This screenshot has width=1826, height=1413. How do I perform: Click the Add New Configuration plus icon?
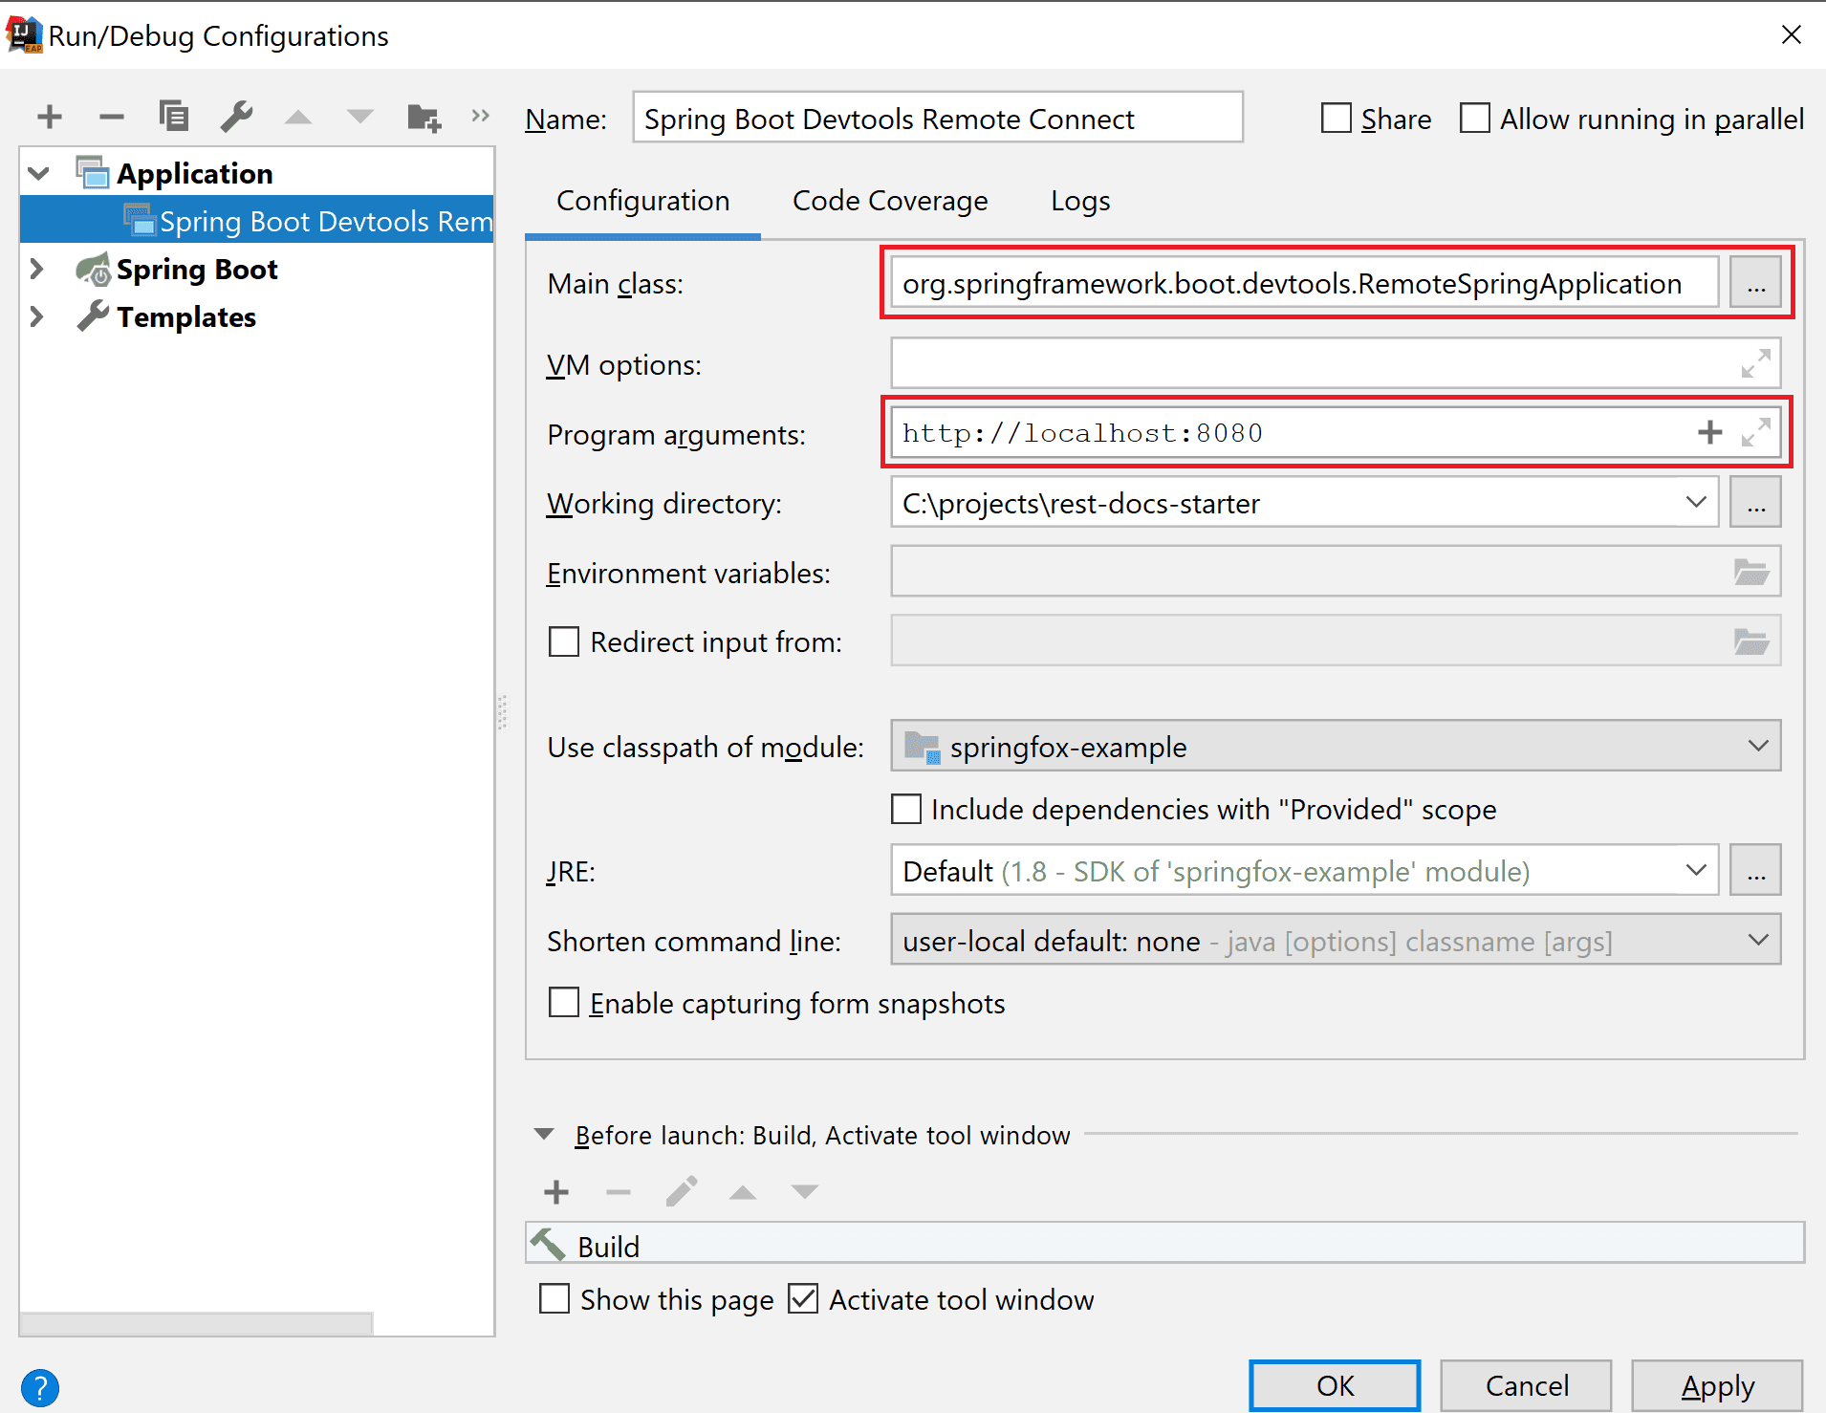[50, 117]
